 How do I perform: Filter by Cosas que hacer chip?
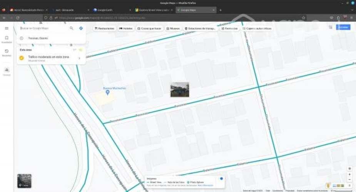tap(149, 28)
